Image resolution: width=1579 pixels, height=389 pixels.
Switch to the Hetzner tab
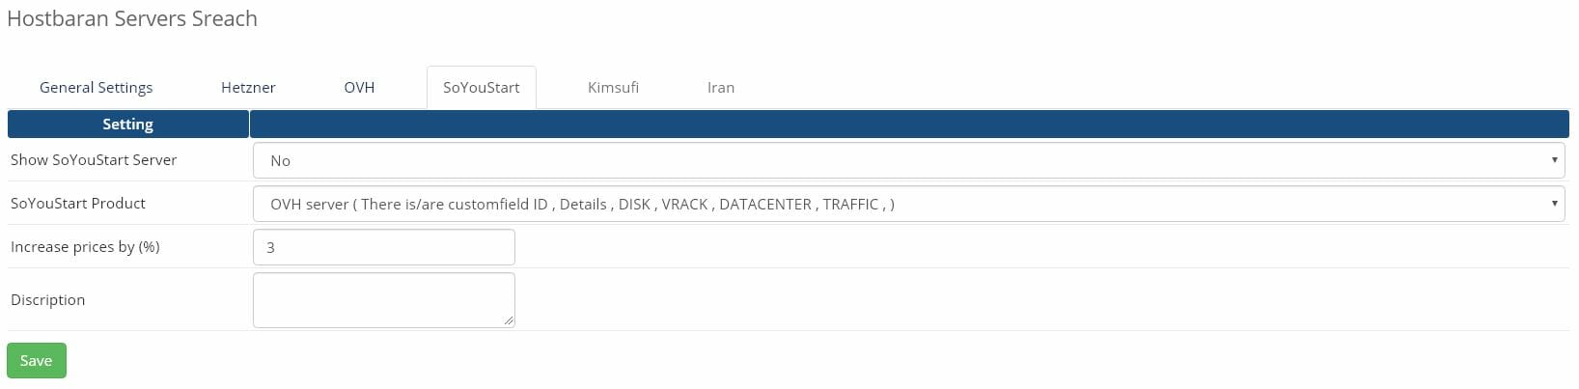pyautogui.click(x=248, y=87)
